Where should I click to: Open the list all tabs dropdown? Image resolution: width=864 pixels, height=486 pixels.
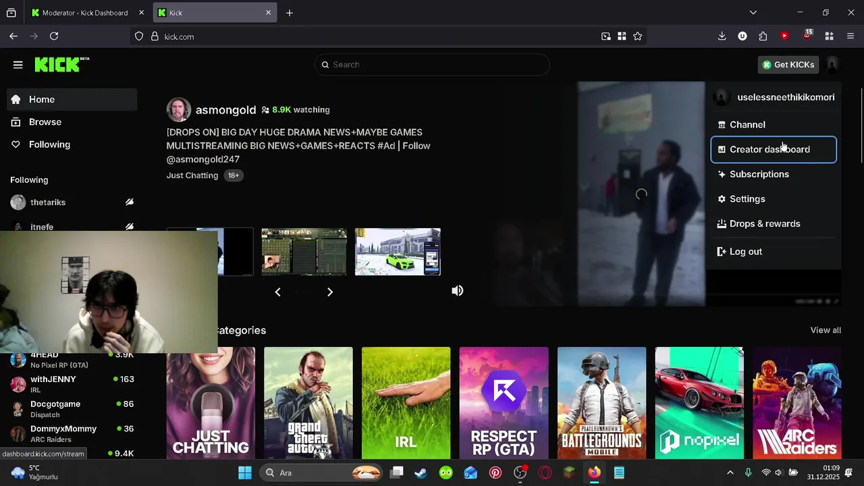click(753, 13)
